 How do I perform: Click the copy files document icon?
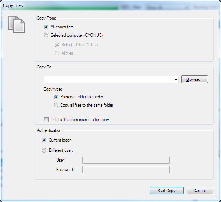[x=16, y=24]
